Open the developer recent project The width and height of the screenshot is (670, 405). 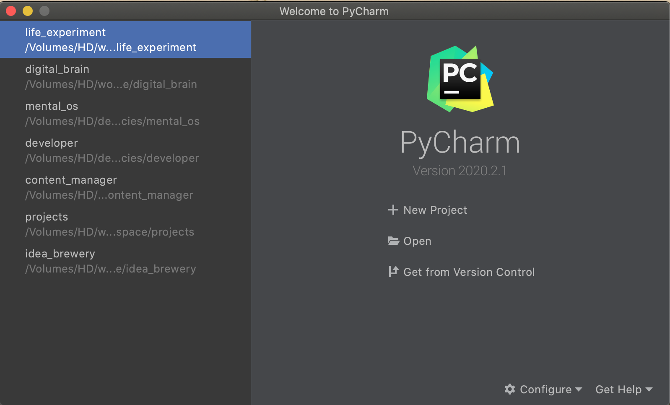pyautogui.click(x=125, y=150)
